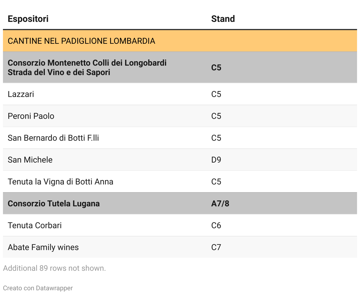Click the C6 stand value
The height and width of the screenshot is (295, 360).
point(216,226)
